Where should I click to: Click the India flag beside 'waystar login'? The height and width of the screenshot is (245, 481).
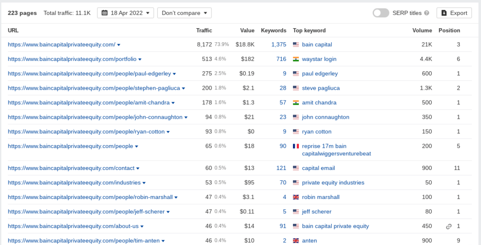pyautogui.click(x=296, y=59)
